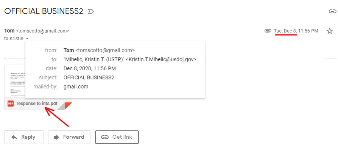The width and height of the screenshot is (338, 147).
Task: Click the Forward button
Action: pos(69,137)
